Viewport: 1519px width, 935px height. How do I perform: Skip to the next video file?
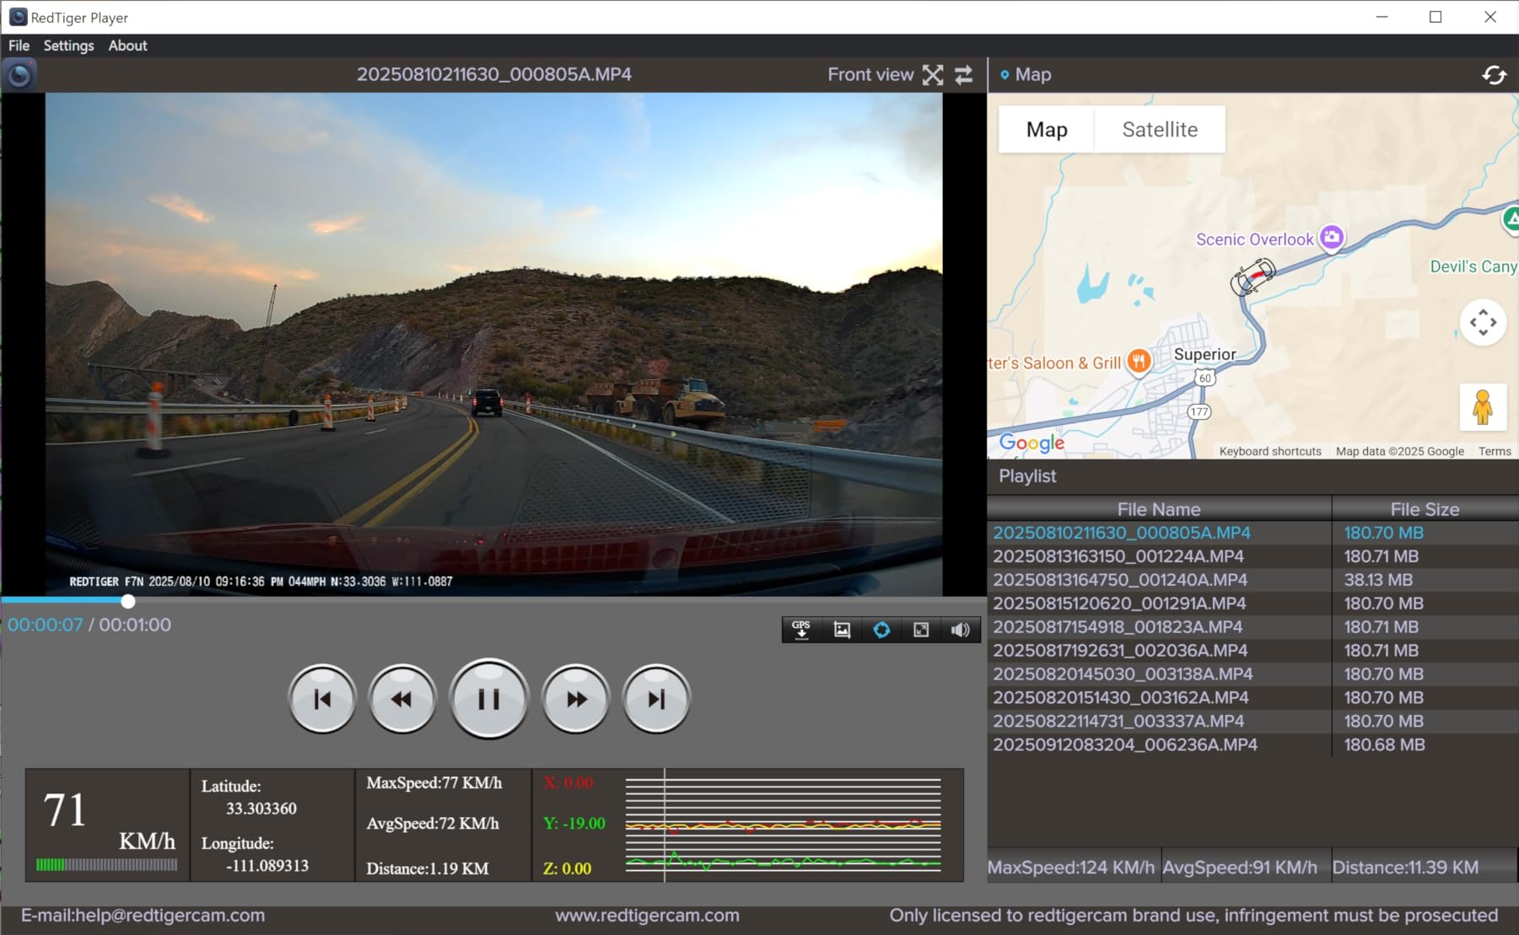click(x=655, y=698)
